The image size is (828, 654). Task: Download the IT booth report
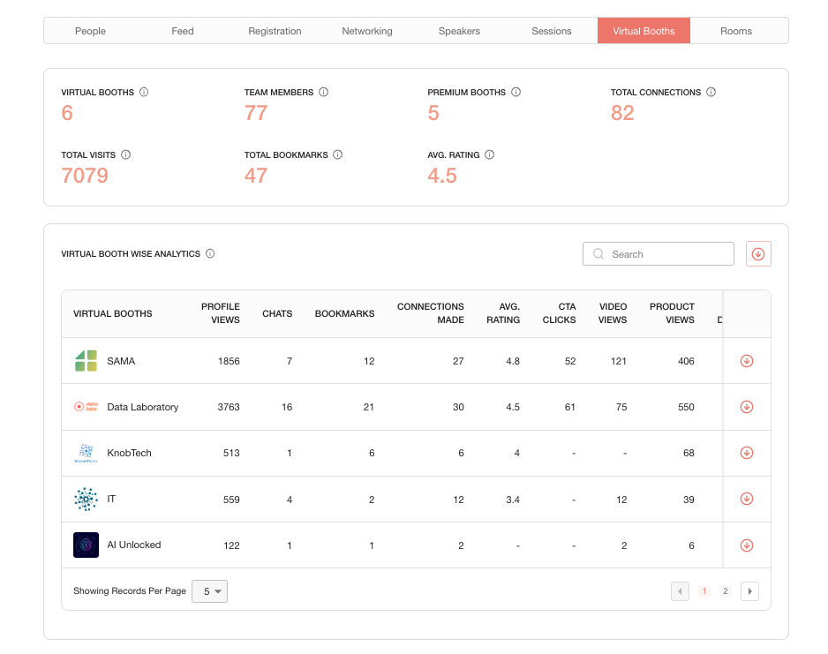point(747,499)
